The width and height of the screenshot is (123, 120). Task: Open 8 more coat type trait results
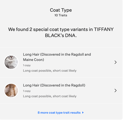tap(61, 113)
